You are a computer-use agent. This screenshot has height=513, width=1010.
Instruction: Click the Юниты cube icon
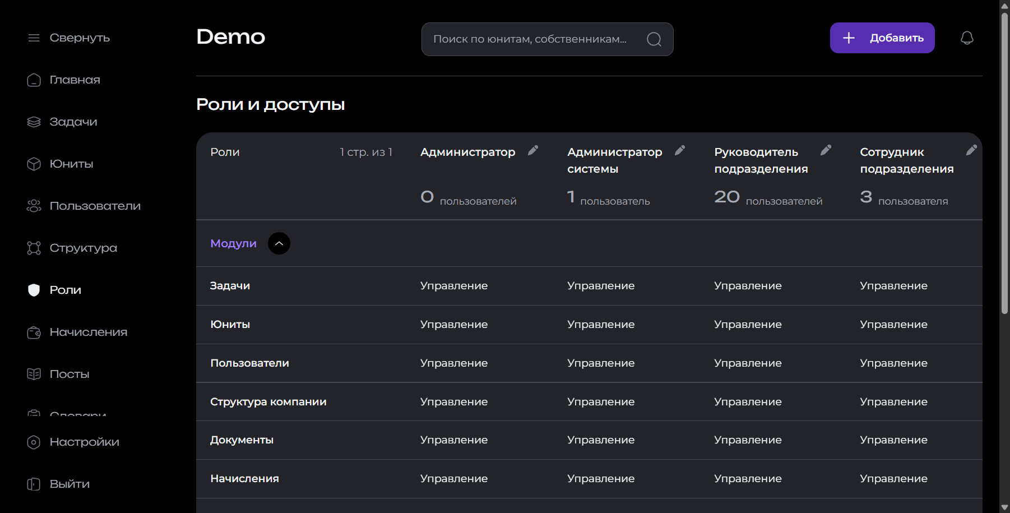(x=34, y=164)
